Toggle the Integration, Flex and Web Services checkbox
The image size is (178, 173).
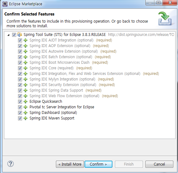coord(20,74)
